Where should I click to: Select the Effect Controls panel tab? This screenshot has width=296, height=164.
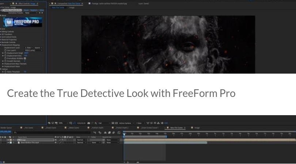tap(27, 3)
